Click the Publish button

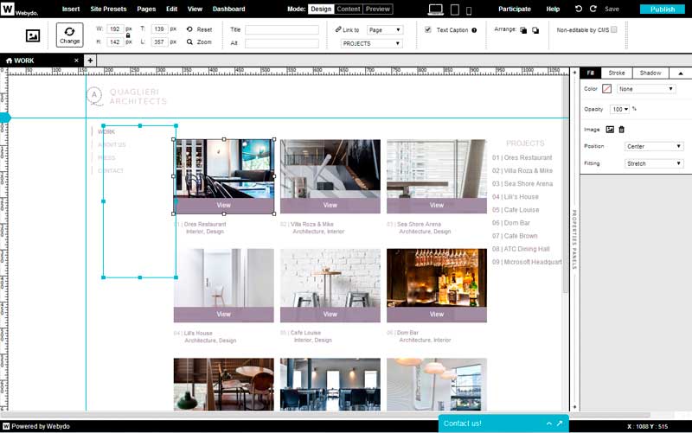(x=662, y=9)
